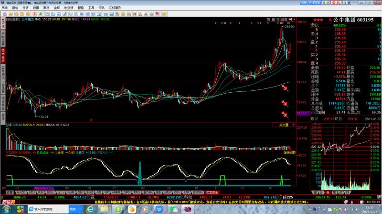Open the trading software taskbar icon
The width and height of the screenshot is (382, 214).
(187, 209)
